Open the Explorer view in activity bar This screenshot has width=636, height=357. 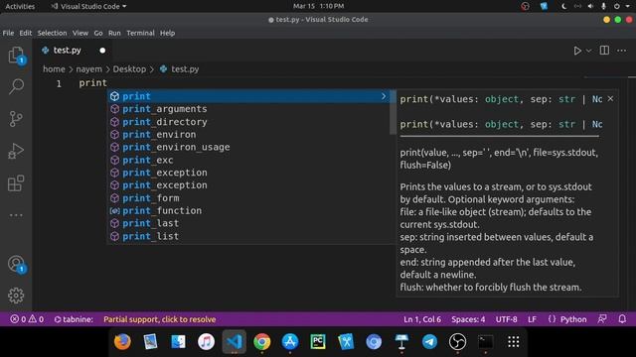[x=16, y=55]
